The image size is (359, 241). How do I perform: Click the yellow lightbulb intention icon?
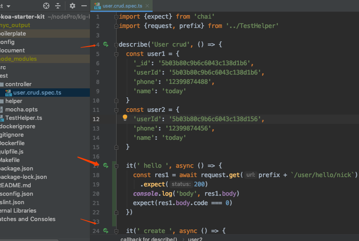[125, 118]
